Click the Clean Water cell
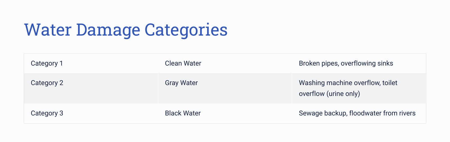This screenshot has height=142, width=450. [x=225, y=63]
